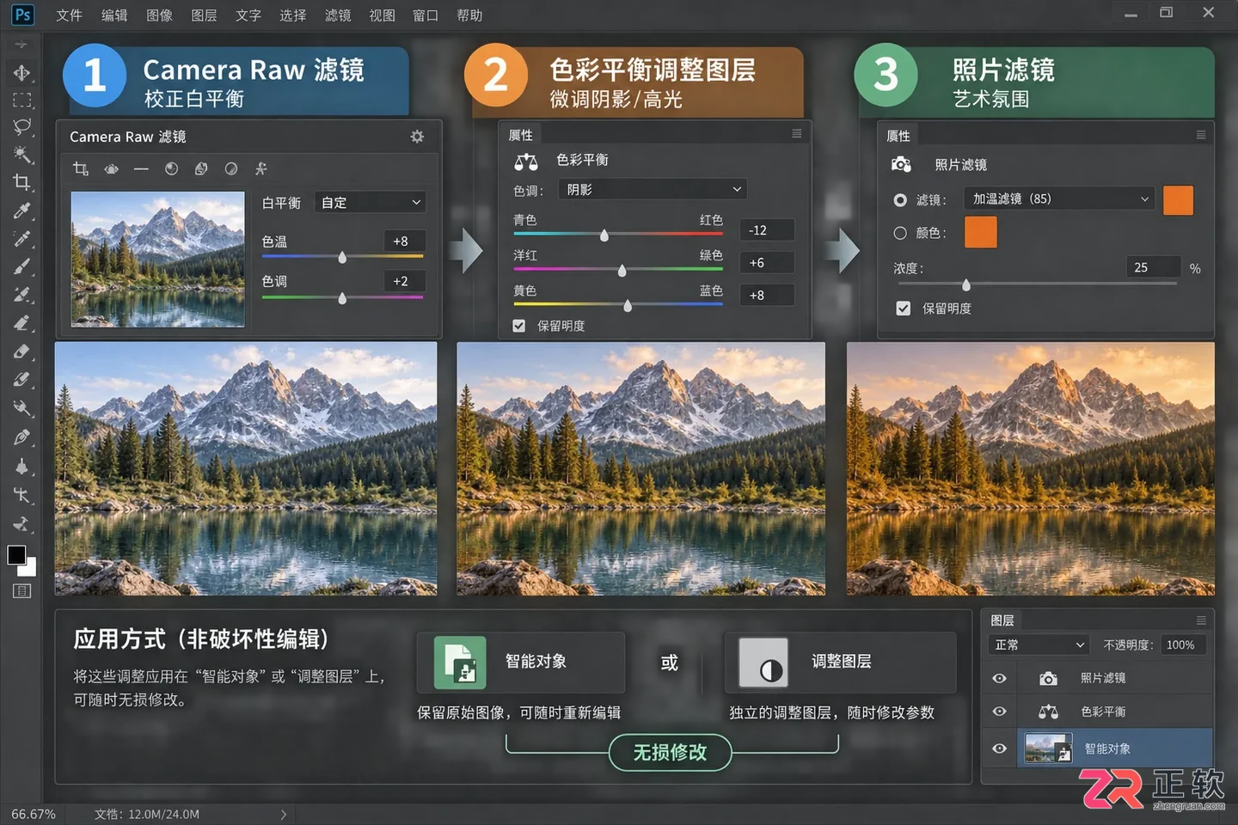Open Camera Raw filter settings gear
The width and height of the screenshot is (1238, 825).
tap(417, 137)
